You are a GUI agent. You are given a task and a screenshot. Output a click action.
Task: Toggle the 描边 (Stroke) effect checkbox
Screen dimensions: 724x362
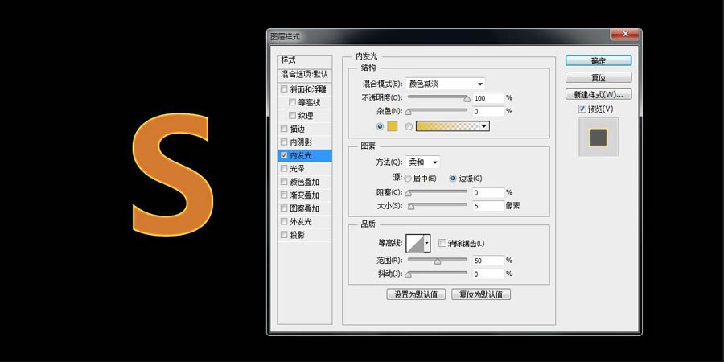coord(283,129)
